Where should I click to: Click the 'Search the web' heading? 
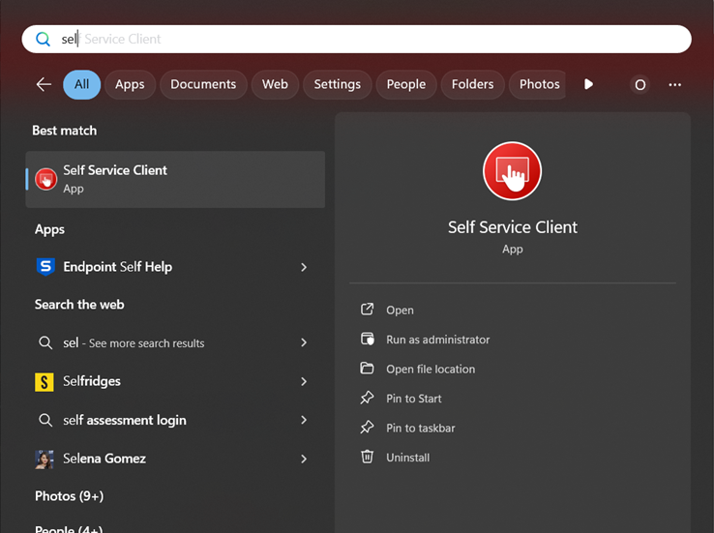tap(79, 305)
